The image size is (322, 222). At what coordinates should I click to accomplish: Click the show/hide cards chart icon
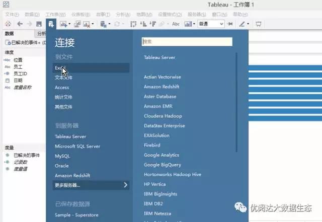click(x=188, y=24)
